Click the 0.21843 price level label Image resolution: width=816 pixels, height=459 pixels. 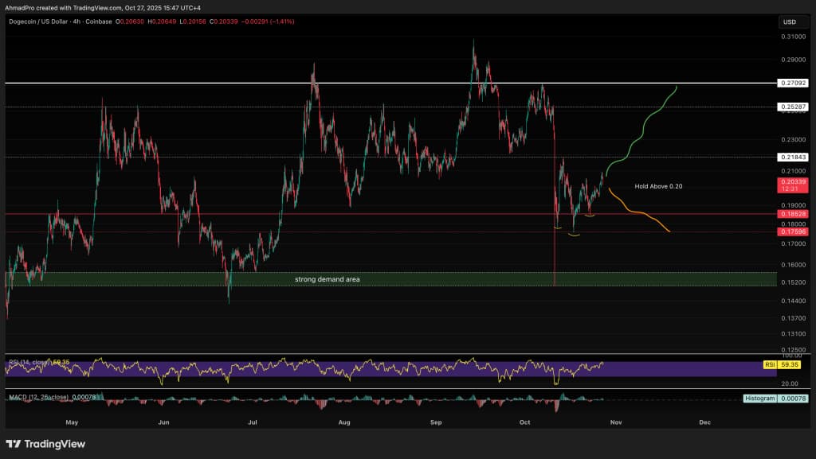coord(792,158)
